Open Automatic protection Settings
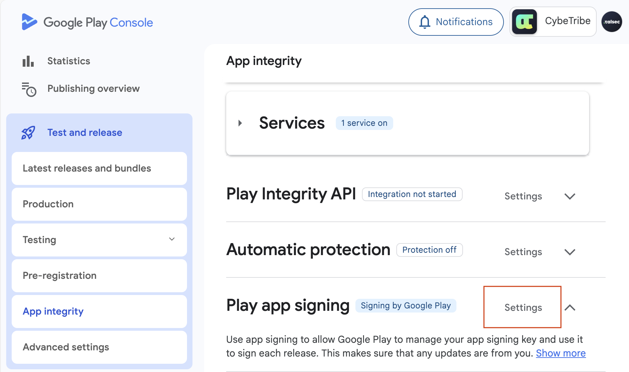This screenshot has width=629, height=372. click(523, 252)
